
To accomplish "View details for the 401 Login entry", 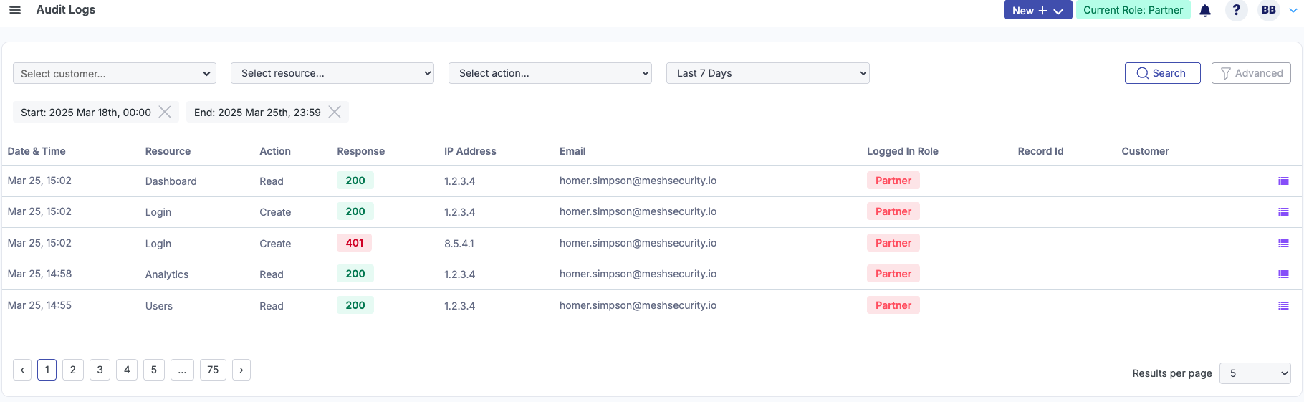I will 1283,244.
